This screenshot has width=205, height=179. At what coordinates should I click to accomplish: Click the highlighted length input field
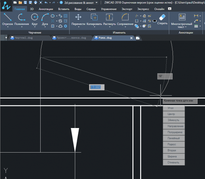[97, 87]
